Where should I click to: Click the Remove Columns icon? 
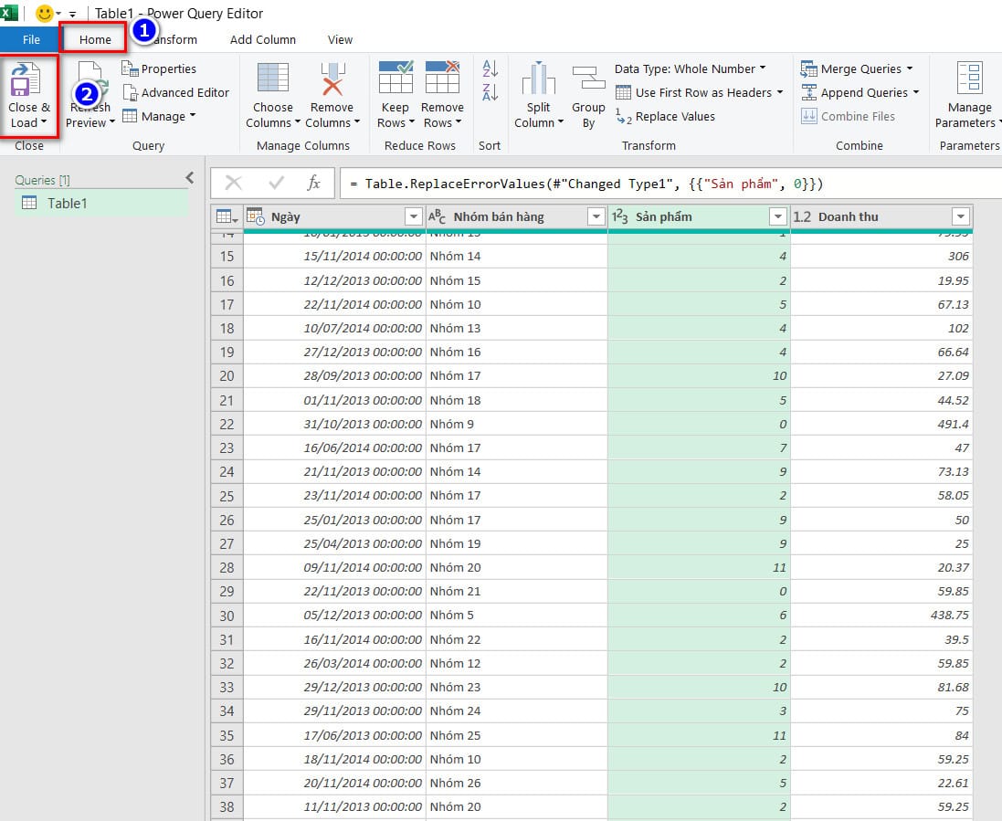332,79
